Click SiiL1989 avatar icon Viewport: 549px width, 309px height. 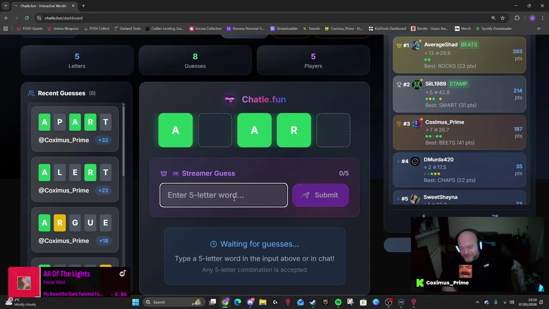[x=417, y=85]
